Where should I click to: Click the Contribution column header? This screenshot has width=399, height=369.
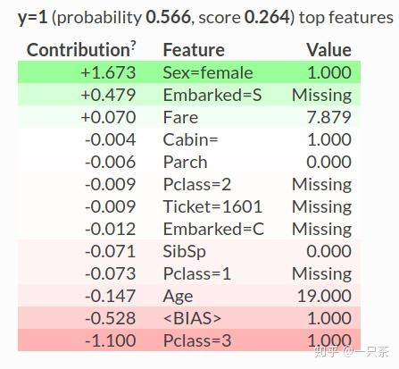point(81,49)
